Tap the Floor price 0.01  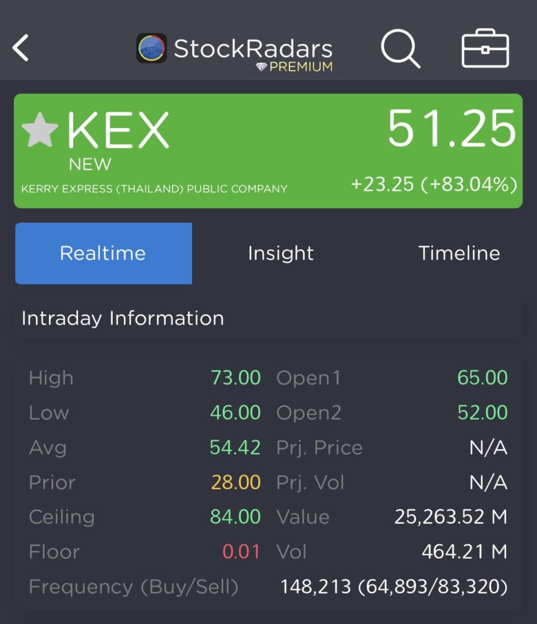(x=241, y=552)
